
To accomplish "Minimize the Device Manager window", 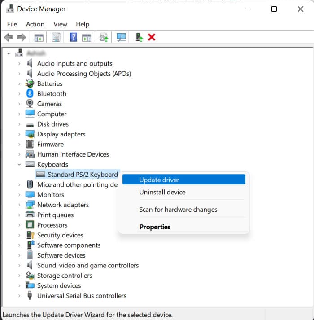I will click(x=248, y=9).
